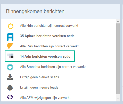Open Er zijn geen nieuwe leads
The height and width of the screenshot is (104, 123).
(x=39, y=87)
